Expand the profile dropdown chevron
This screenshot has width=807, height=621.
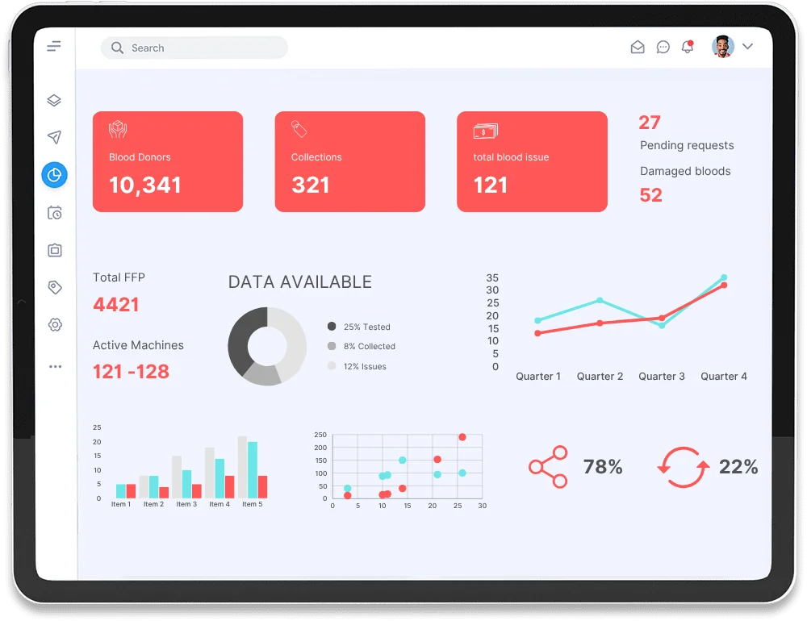(747, 47)
